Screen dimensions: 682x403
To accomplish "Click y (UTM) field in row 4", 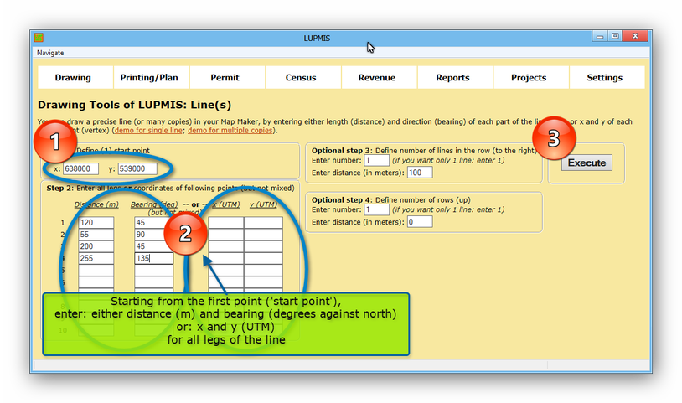I will [263, 258].
